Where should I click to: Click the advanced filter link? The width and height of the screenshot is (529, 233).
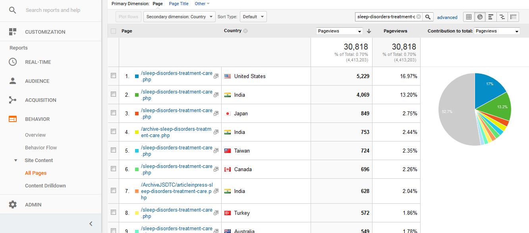(x=447, y=17)
